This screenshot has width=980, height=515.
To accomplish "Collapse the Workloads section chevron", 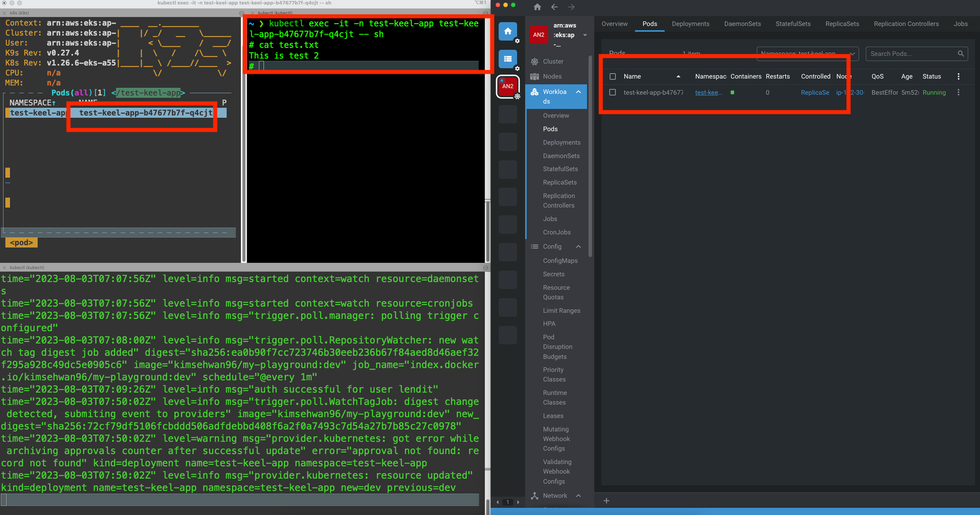I will click(x=579, y=92).
